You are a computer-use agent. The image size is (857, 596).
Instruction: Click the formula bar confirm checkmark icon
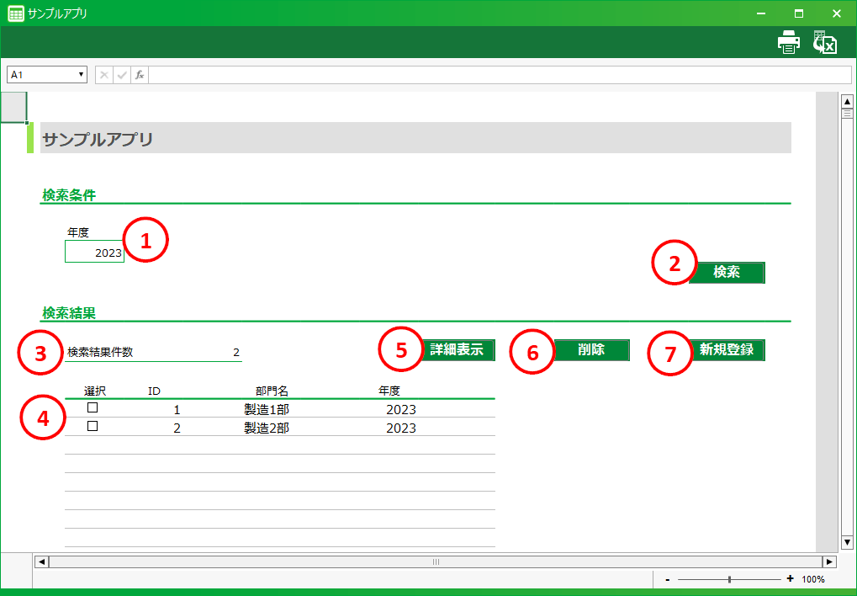click(122, 75)
